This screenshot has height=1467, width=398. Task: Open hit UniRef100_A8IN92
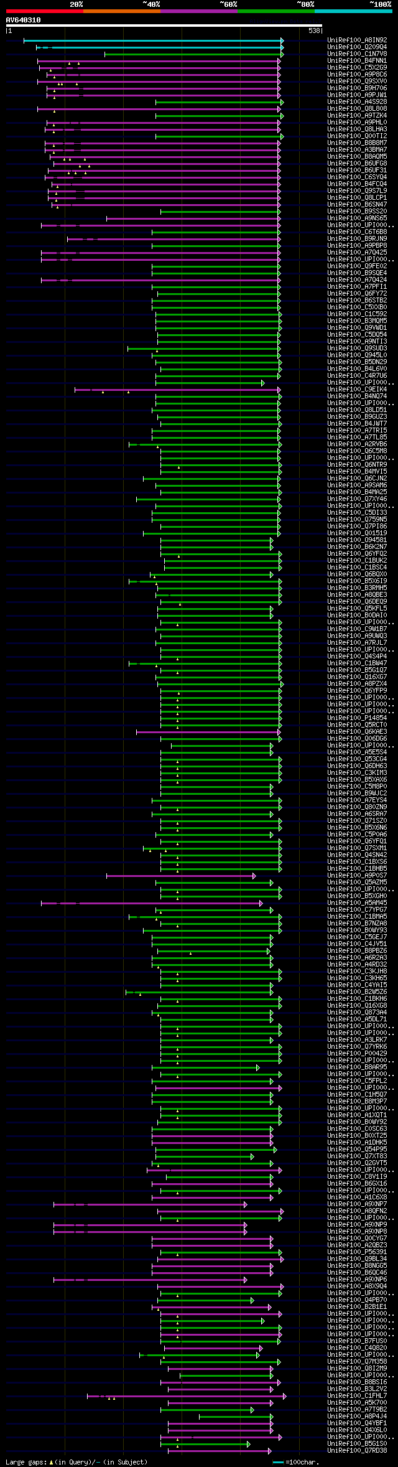coord(357,40)
